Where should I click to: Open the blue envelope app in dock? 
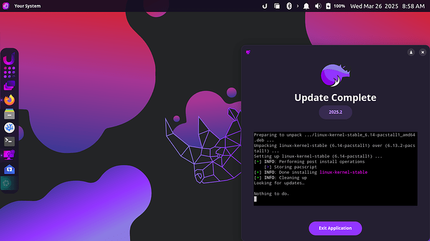coord(9,169)
